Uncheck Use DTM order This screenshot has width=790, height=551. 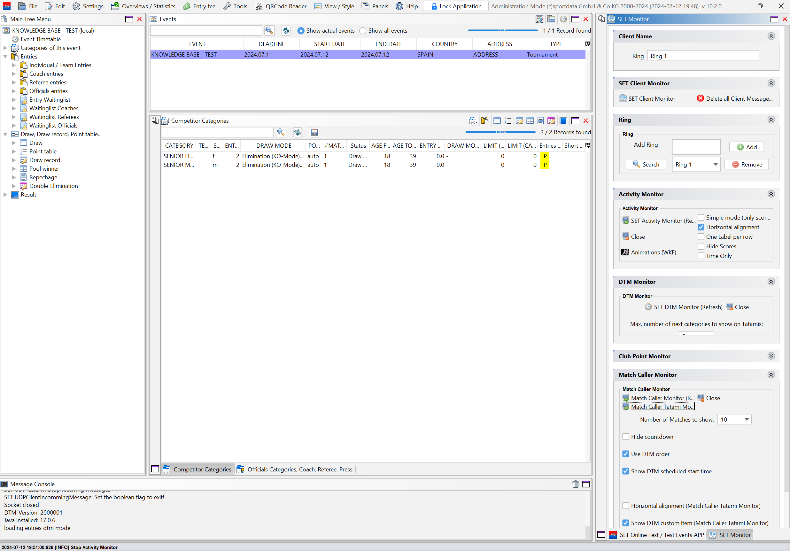click(x=625, y=454)
